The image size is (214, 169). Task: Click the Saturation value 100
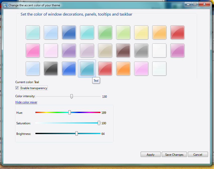(104, 123)
